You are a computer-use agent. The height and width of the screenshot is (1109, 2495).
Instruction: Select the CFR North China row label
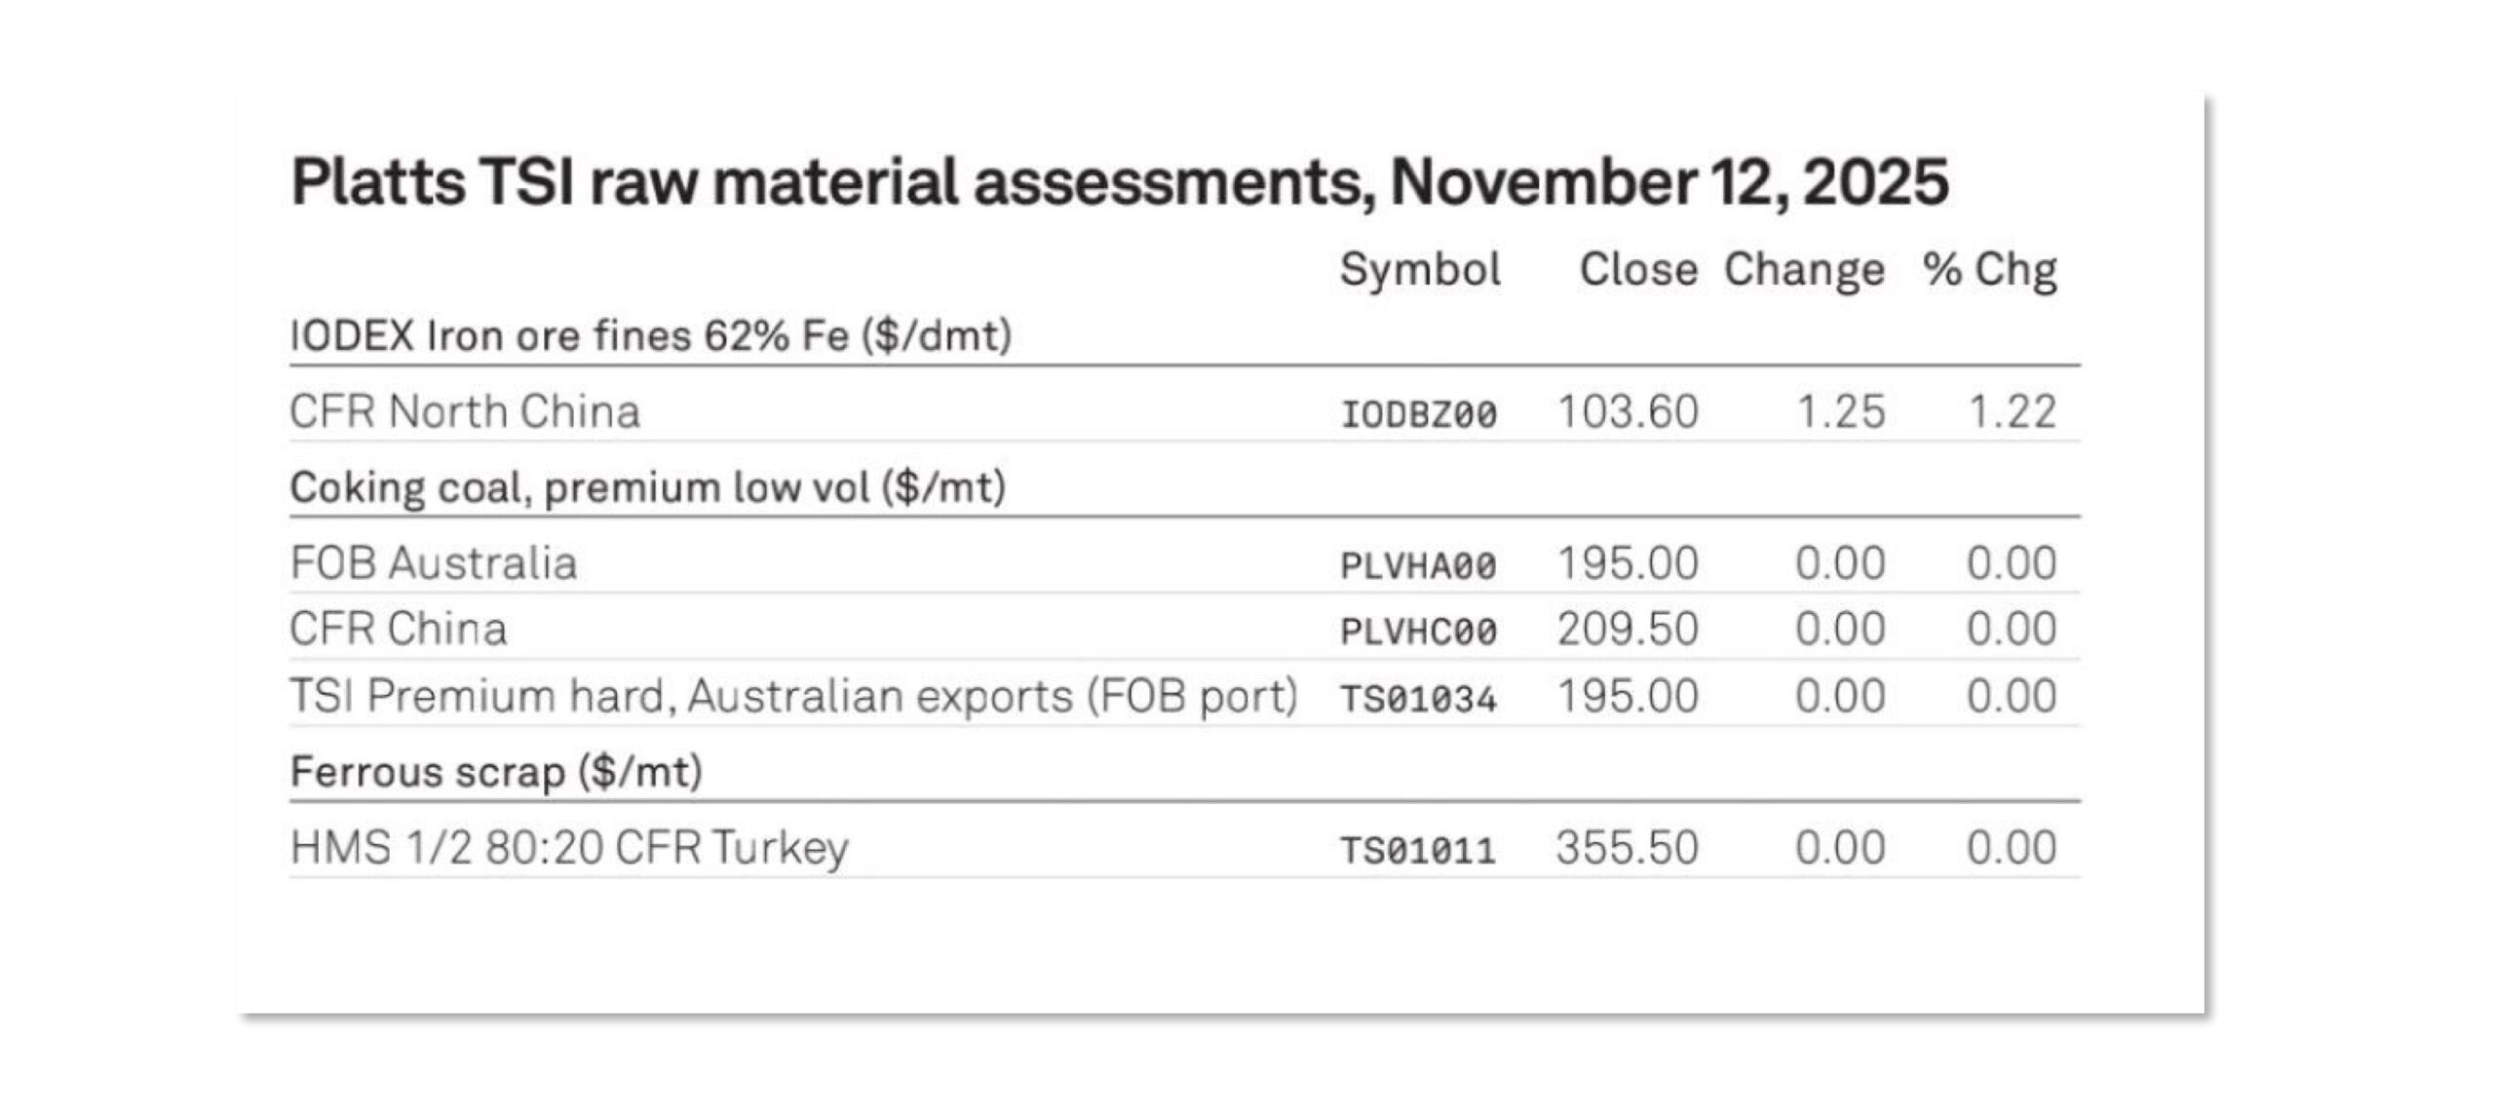(465, 412)
